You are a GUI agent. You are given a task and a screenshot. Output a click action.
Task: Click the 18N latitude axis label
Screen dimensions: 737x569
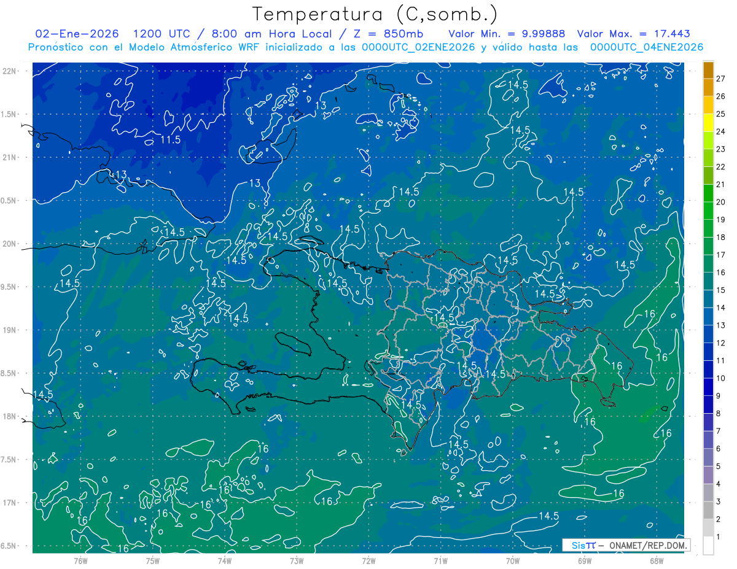pos(10,416)
